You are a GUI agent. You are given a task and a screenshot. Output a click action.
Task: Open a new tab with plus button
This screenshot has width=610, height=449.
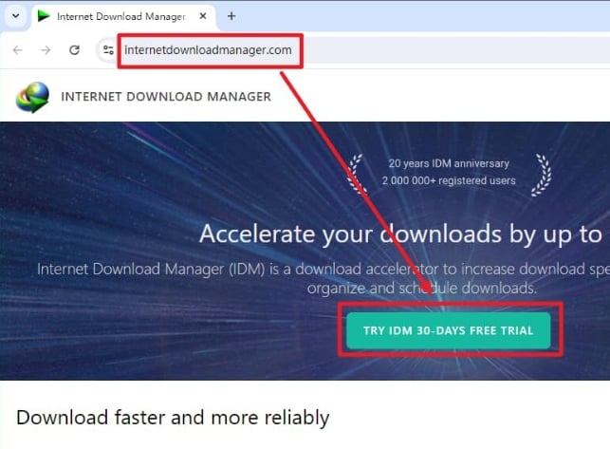point(231,16)
